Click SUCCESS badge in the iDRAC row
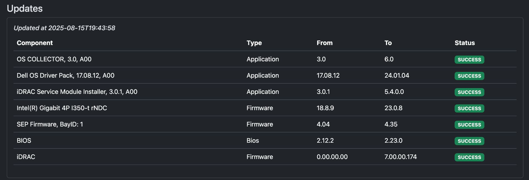529x180 pixels. 469,157
